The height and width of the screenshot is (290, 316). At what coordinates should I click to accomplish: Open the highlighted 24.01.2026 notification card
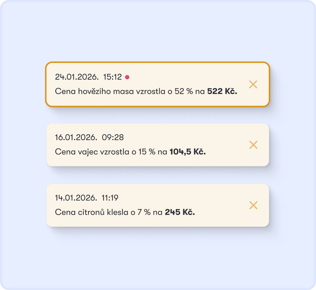tap(158, 84)
